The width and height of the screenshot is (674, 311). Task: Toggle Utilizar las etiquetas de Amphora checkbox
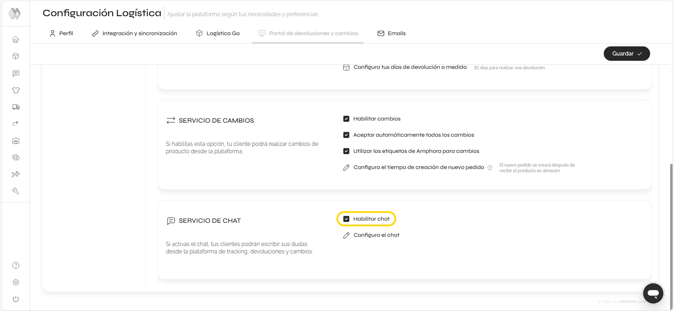tap(346, 151)
